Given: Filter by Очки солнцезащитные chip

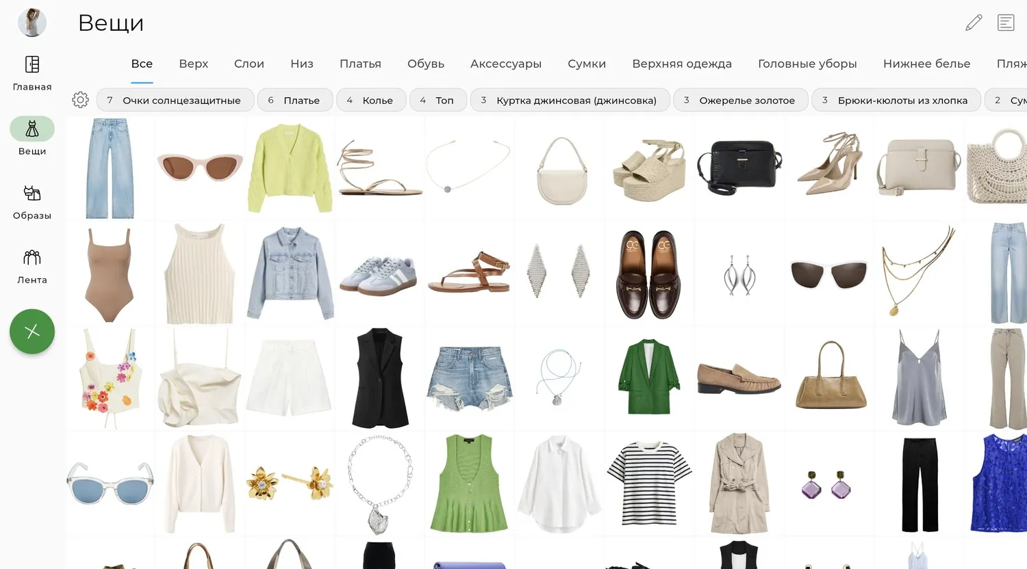Looking at the screenshot, I should click(175, 100).
